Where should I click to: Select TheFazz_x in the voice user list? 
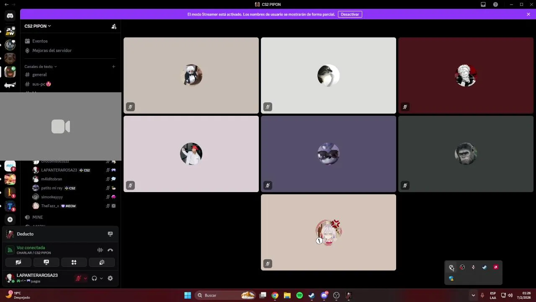point(74,206)
